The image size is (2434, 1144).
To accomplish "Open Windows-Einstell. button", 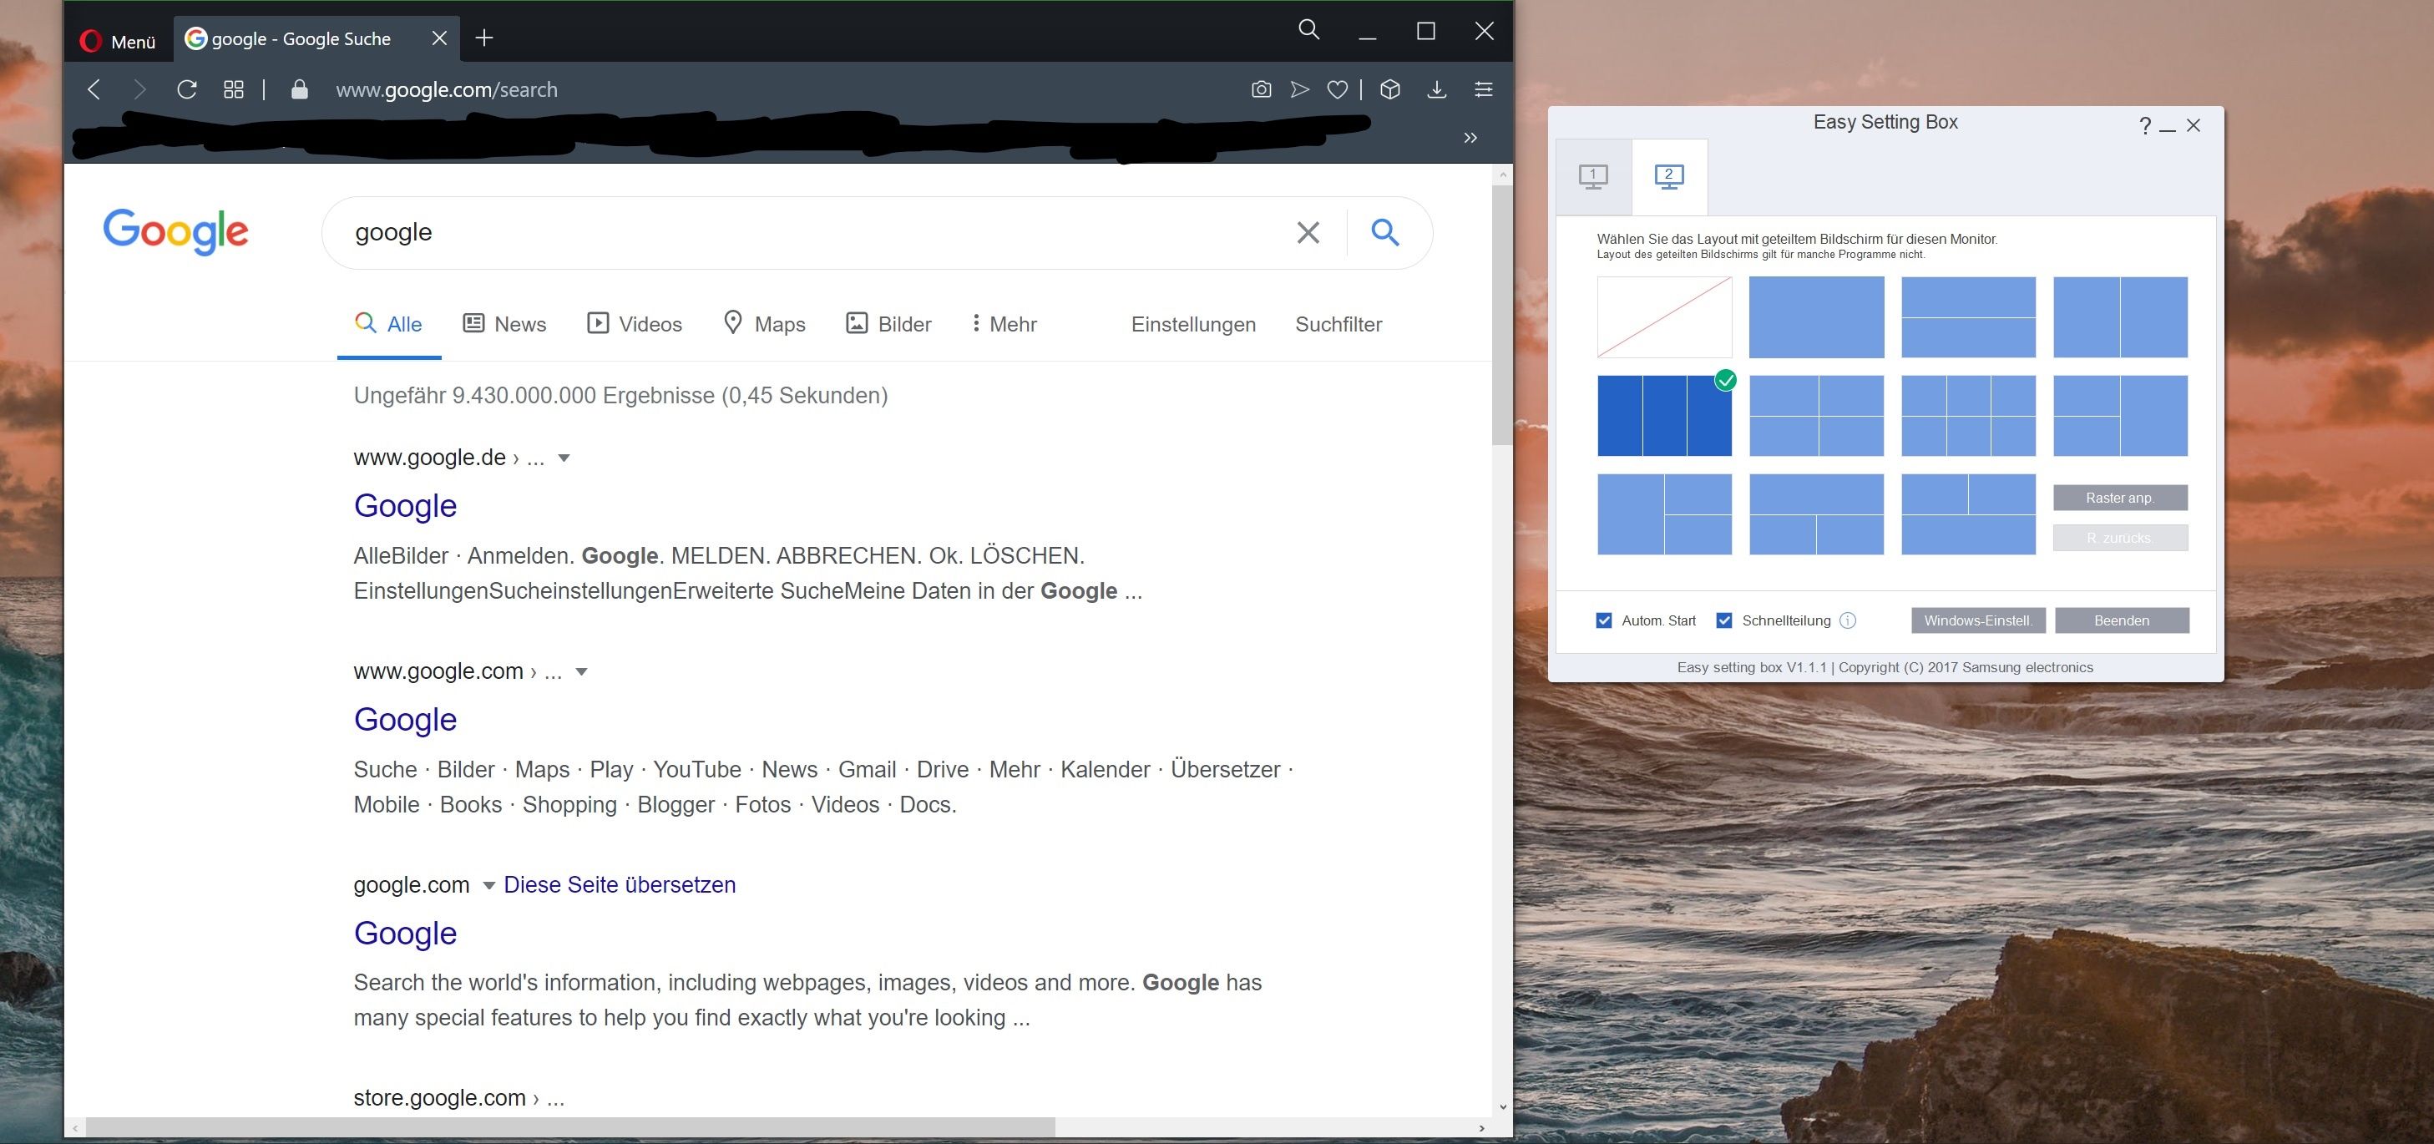I will (x=1979, y=620).
